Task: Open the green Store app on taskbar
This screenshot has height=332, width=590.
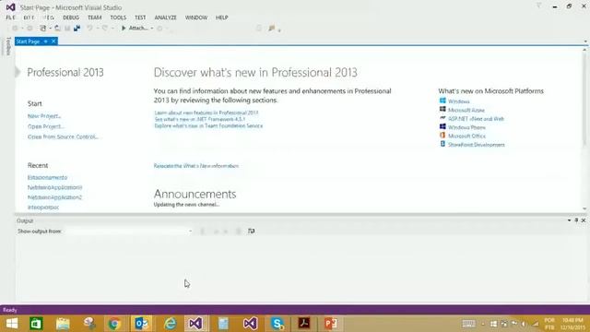Action: point(36,324)
